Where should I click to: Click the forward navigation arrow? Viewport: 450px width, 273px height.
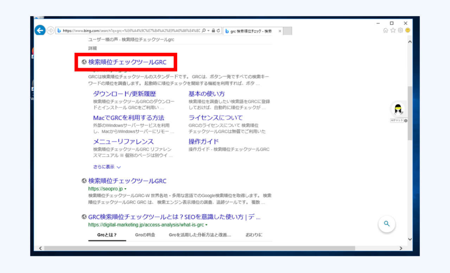click(51, 30)
